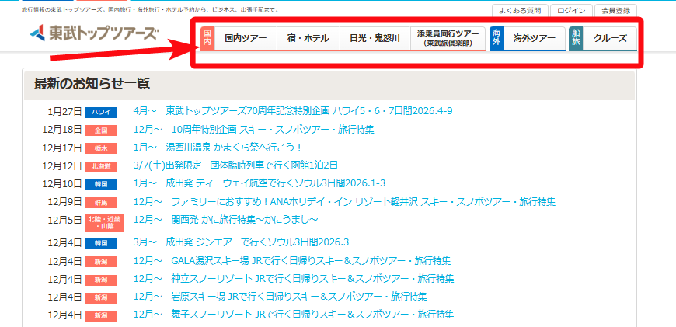Select the 日光・鬼怒川 navigation tab
The width and height of the screenshot is (676, 327).
click(375, 38)
